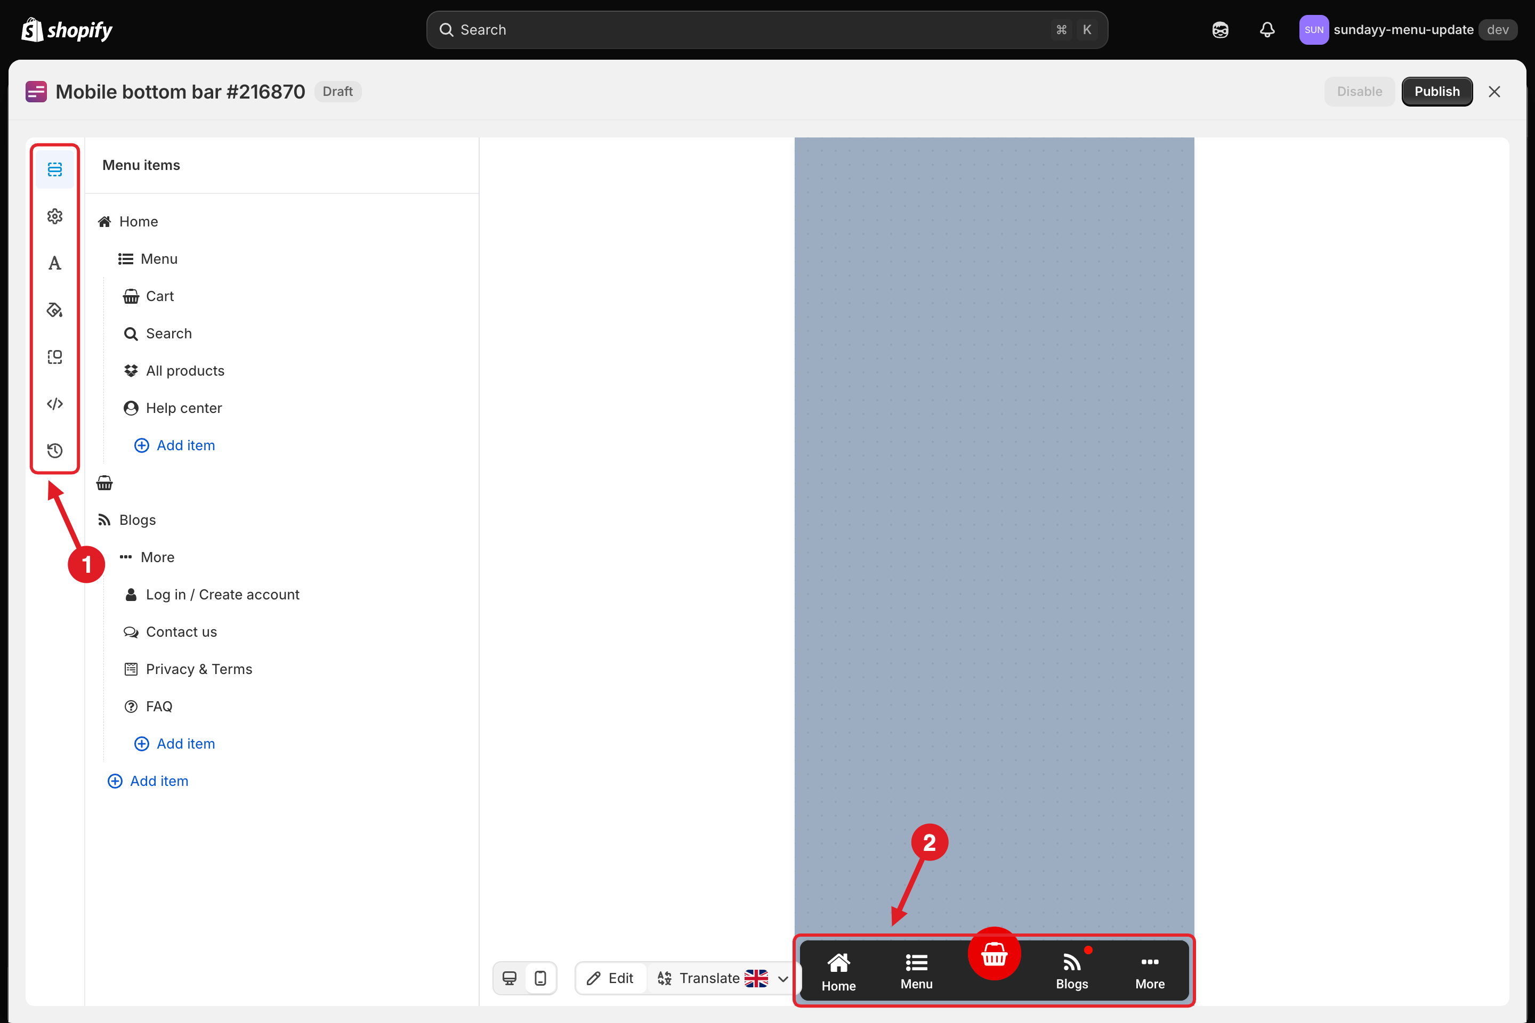Close the Mobile bottom bar editor
This screenshot has width=1535, height=1023.
[x=1494, y=91]
